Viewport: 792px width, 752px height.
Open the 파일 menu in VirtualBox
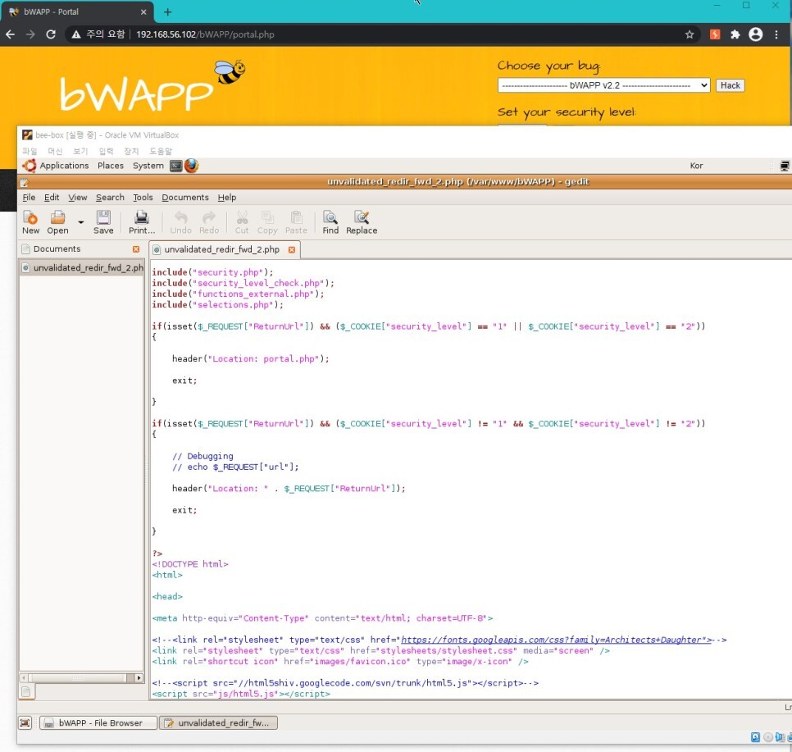30,151
